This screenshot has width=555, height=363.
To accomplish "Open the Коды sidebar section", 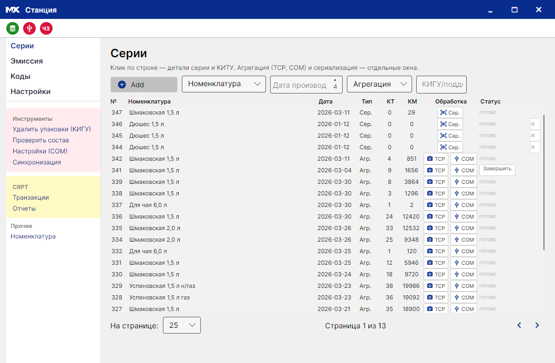I will click(x=20, y=76).
